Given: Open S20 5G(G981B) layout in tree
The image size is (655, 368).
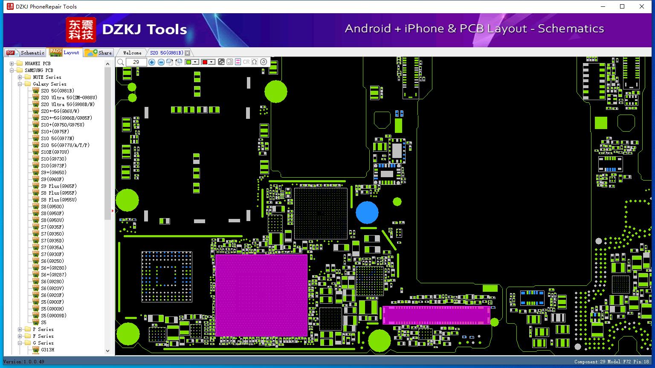Looking at the screenshot, I should pyautogui.click(x=58, y=91).
